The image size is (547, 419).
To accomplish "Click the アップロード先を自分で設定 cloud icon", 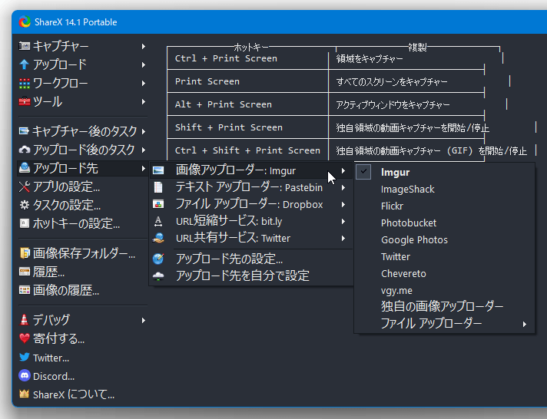I will 158,275.
